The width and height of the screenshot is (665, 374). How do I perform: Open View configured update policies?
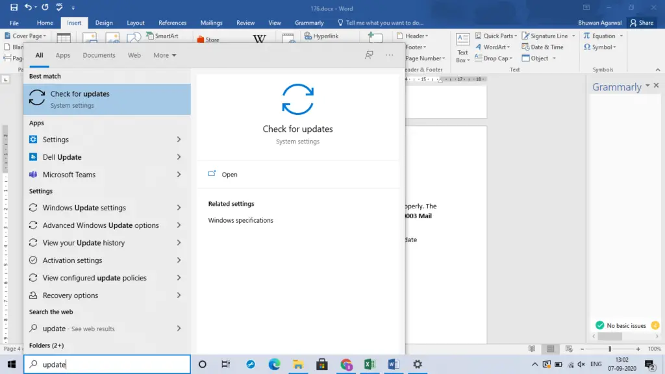107,278
